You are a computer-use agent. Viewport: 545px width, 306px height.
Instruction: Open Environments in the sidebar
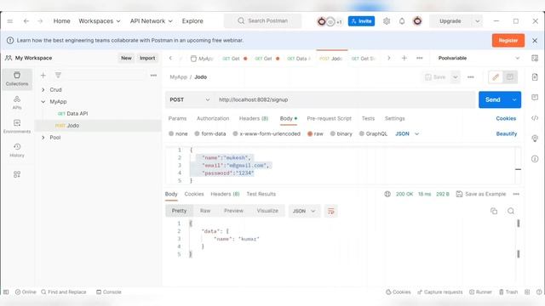[x=17, y=127]
